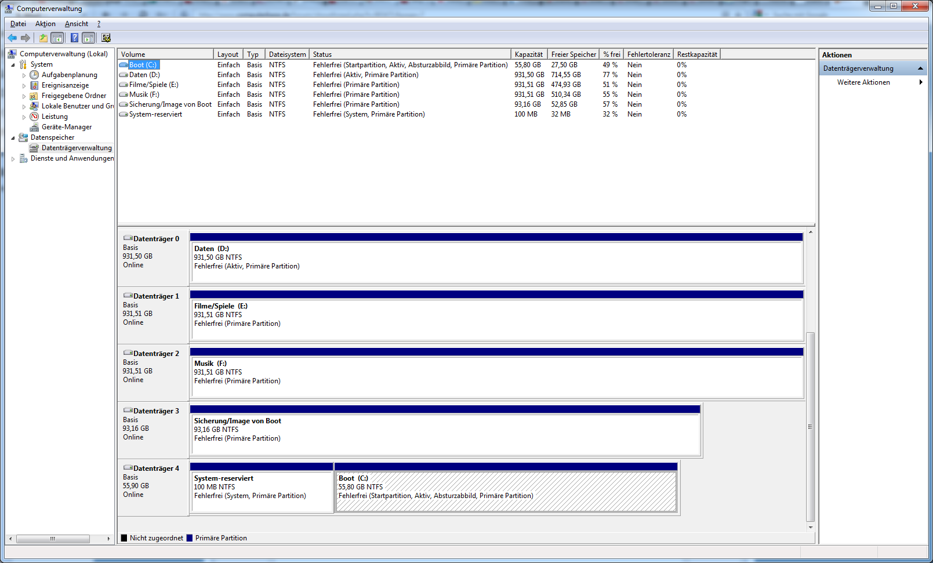Select the Daten (D:) partition block
Screen dimensions: 933x563
click(496, 258)
